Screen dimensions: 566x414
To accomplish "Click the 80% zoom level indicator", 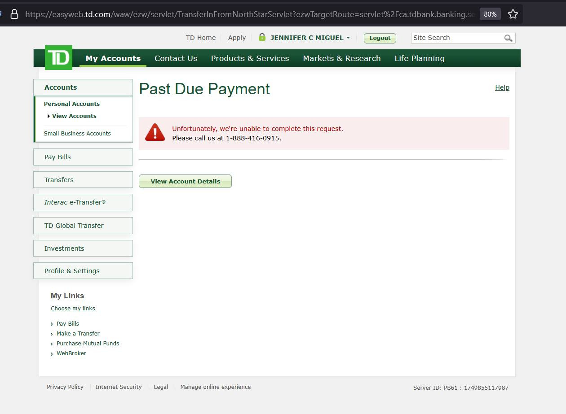I will point(490,14).
